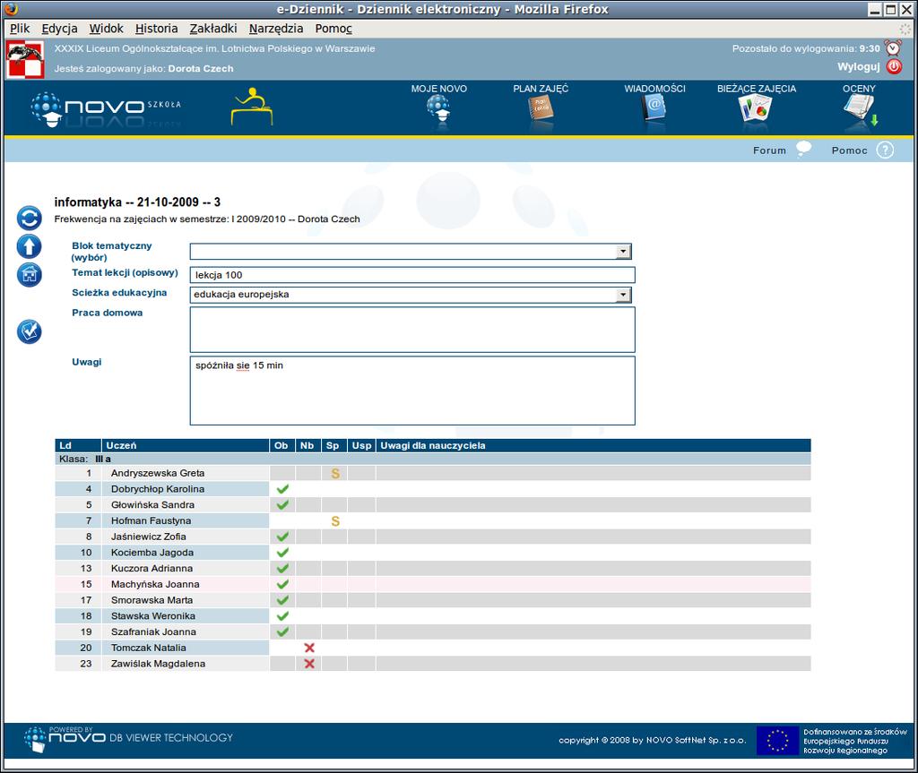Image resolution: width=918 pixels, height=773 pixels.
Task: Click the Firefox icon in title bar
Action: click(x=11, y=9)
